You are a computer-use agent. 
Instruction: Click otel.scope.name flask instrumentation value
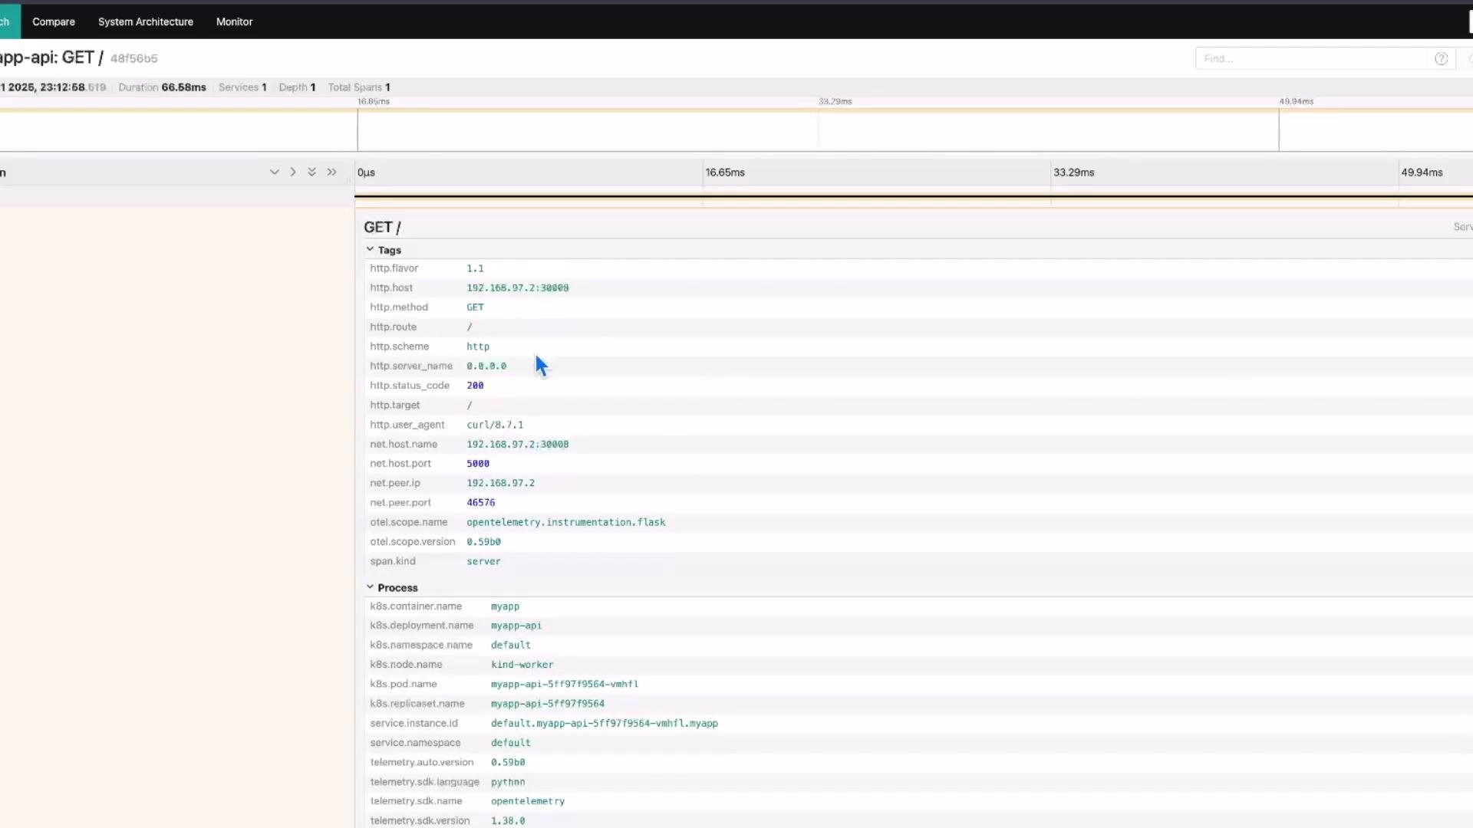[x=565, y=522]
